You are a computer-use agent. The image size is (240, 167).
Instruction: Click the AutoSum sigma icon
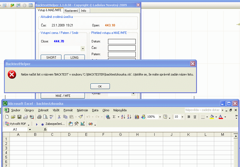coord(114,117)
